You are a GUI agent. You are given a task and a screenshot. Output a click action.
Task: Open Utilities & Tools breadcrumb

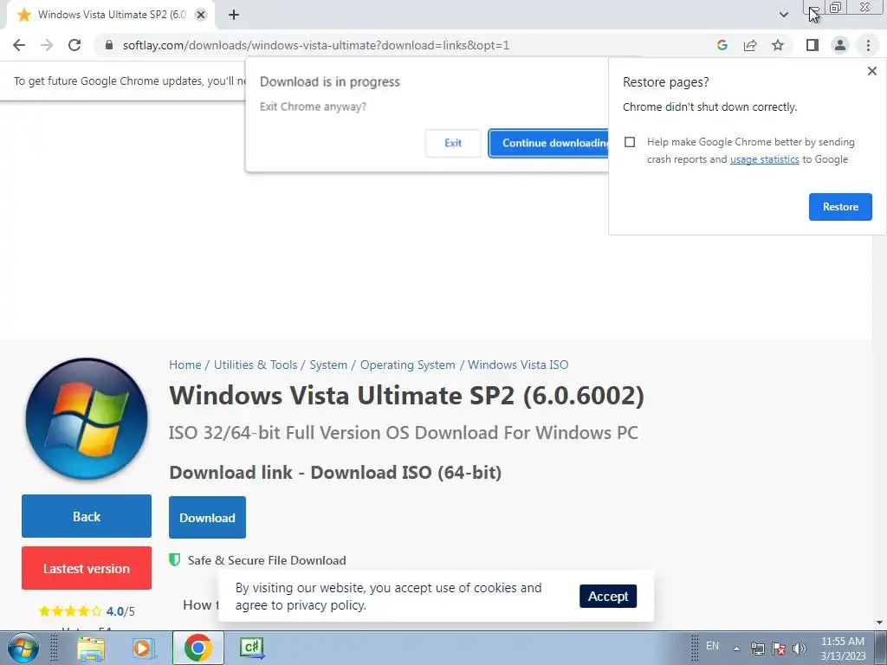coord(256,365)
